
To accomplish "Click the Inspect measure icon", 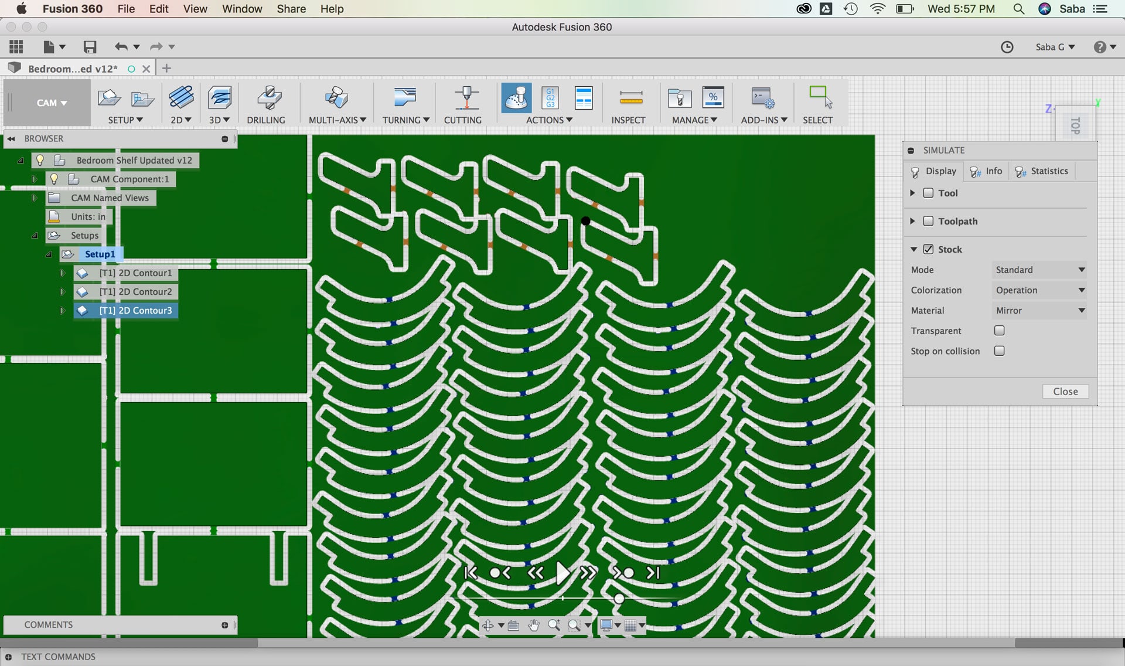I will (x=631, y=98).
